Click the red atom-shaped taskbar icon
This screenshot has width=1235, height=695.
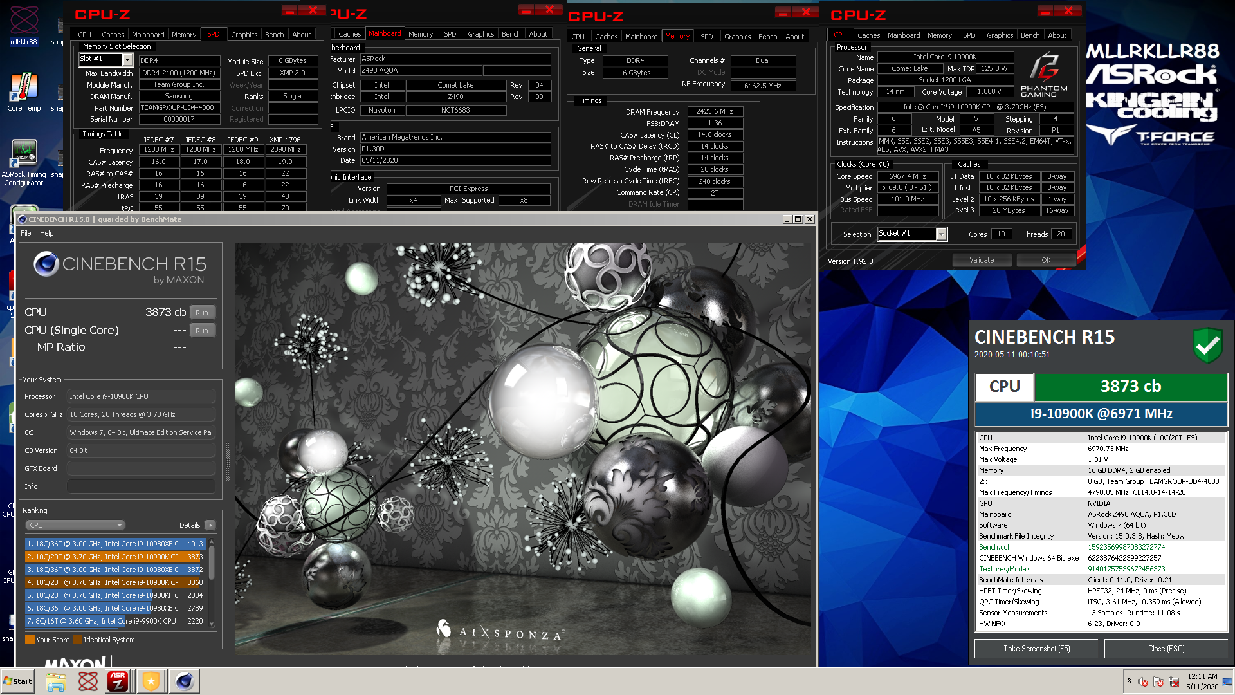(x=88, y=681)
